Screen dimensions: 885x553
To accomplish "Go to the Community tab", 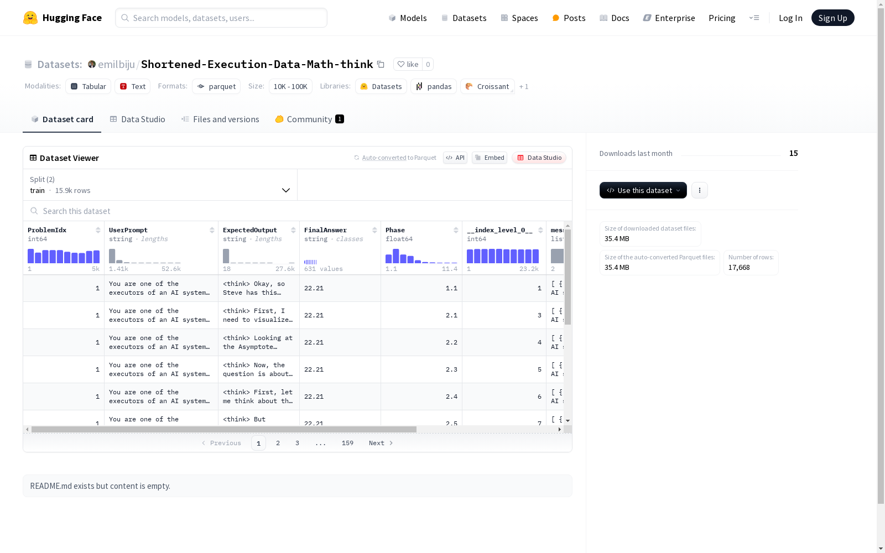I will 310,119.
